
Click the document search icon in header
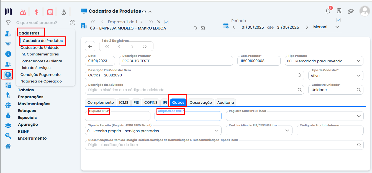click(339, 11)
